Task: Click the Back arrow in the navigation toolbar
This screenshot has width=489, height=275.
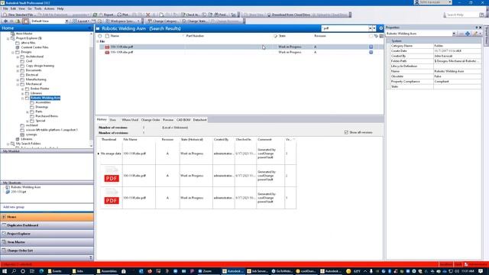Action: 5,21
